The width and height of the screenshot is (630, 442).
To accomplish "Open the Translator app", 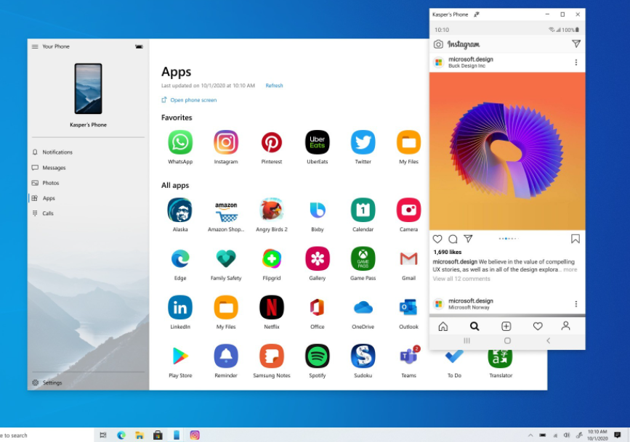I will click(500, 359).
